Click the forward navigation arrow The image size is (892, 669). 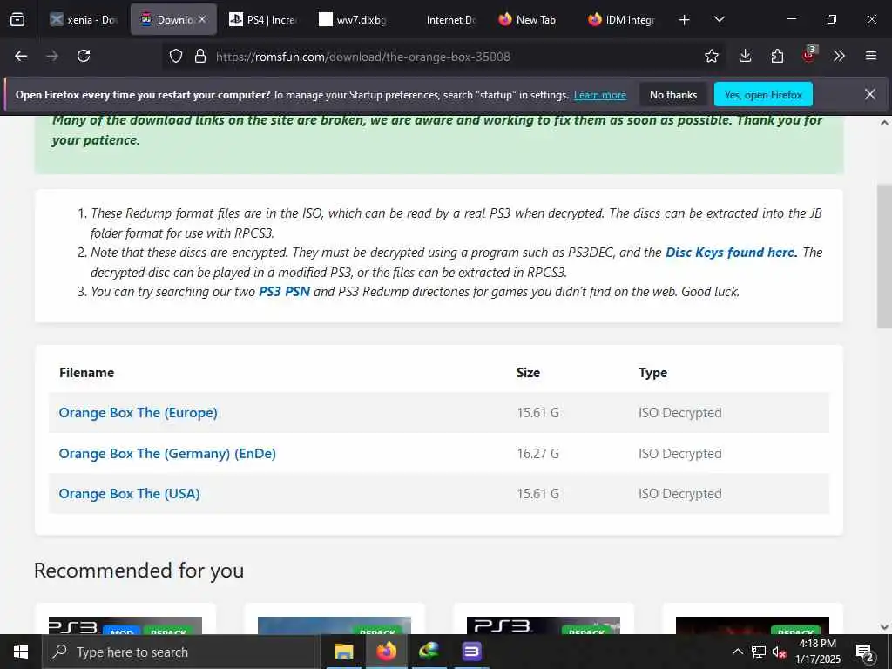pyautogui.click(x=52, y=56)
